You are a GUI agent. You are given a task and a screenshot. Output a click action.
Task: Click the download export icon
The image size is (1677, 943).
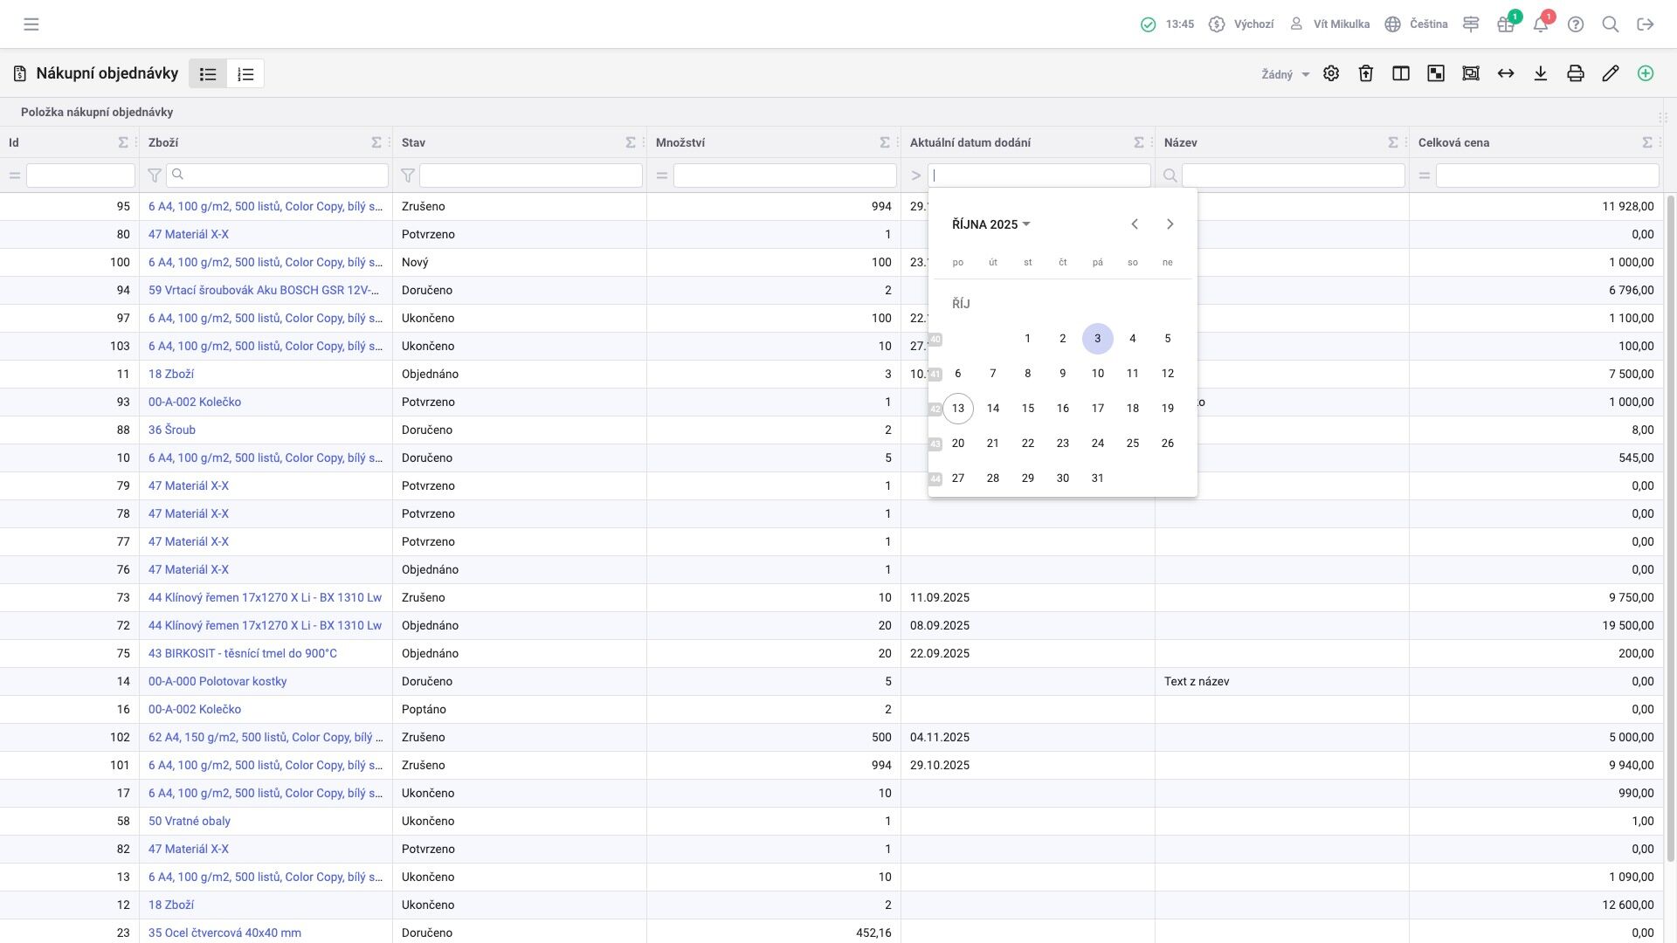pos(1541,74)
